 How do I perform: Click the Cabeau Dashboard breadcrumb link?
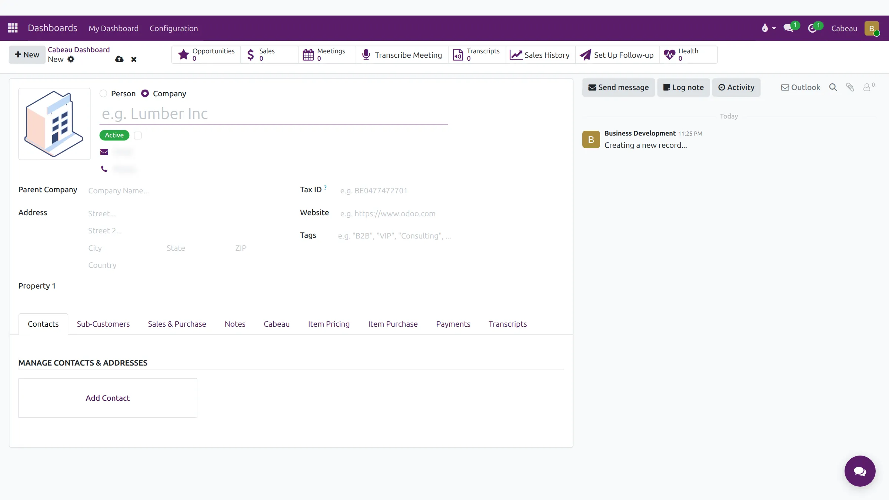[79, 50]
